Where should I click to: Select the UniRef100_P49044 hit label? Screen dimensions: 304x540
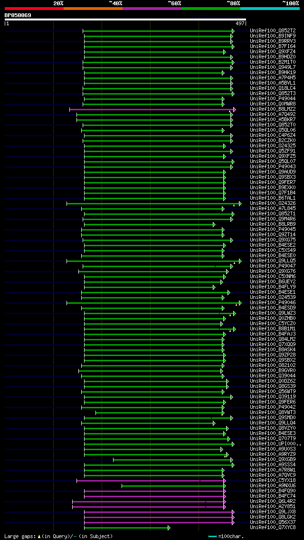pyautogui.click(x=273, y=99)
